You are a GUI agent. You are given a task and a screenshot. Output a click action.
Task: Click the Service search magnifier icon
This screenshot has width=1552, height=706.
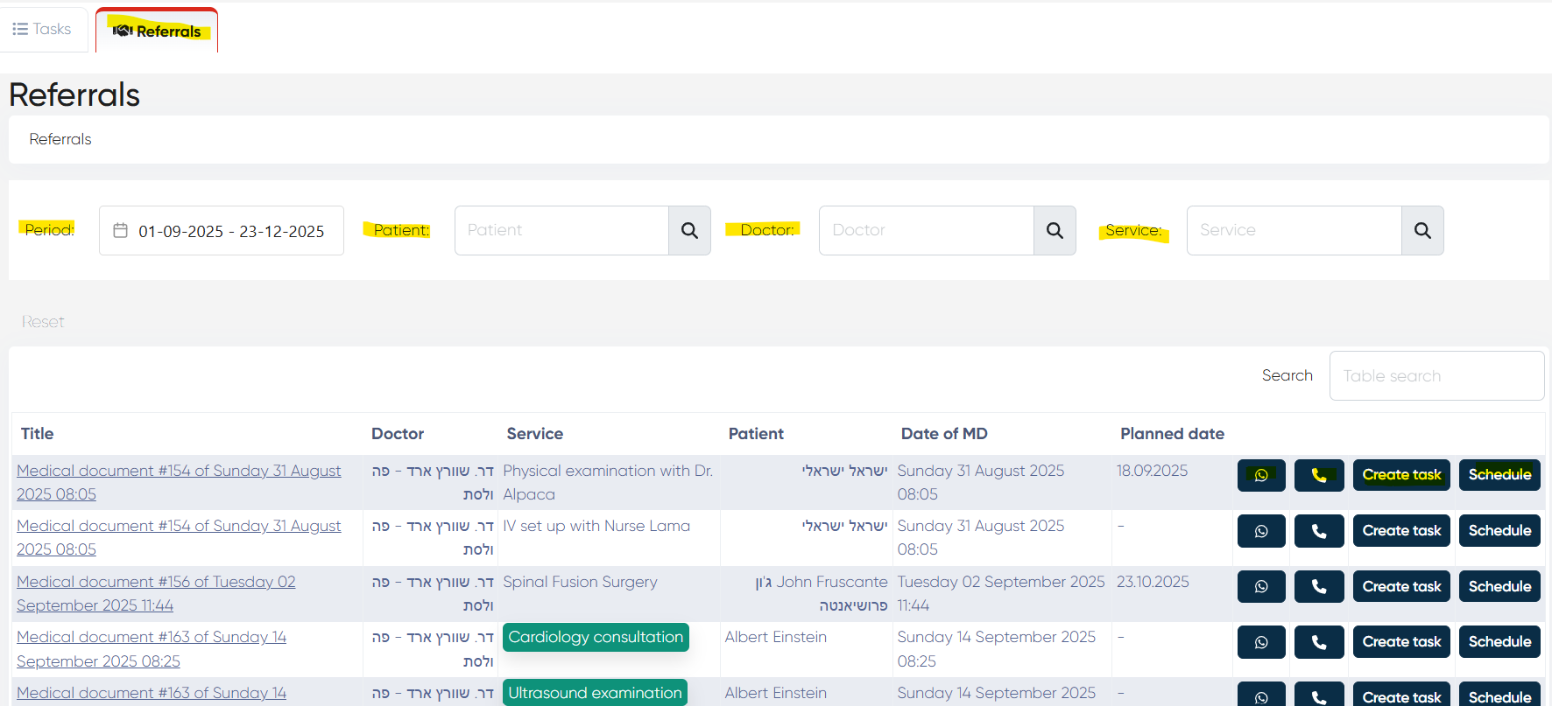click(x=1422, y=231)
